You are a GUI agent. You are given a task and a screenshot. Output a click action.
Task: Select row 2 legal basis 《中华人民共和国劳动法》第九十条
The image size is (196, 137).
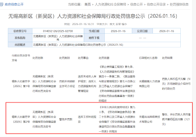pyautogui.click(x=117, y=109)
